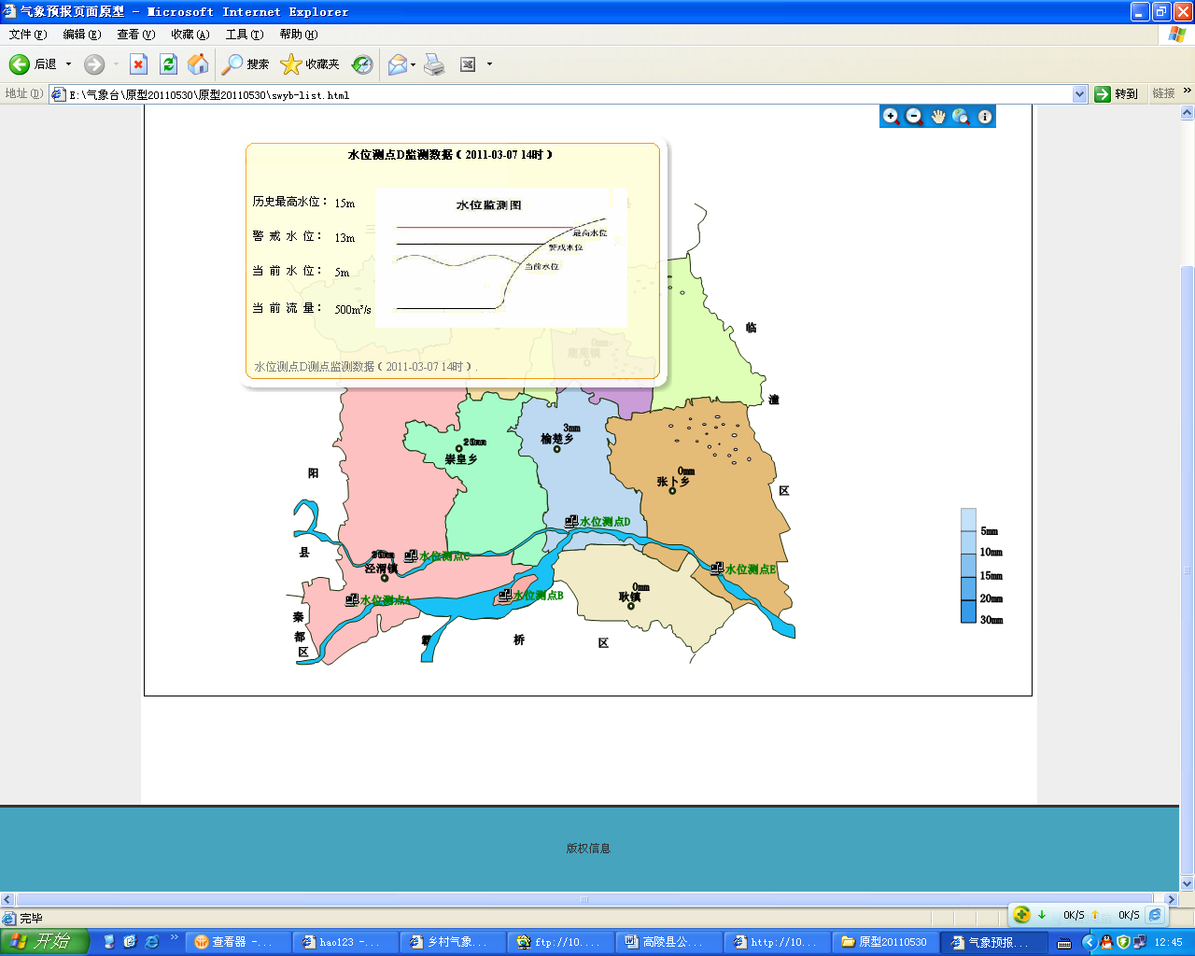Click the 转到 go button
Image resolution: width=1195 pixels, height=956 pixels.
click(x=1117, y=94)
